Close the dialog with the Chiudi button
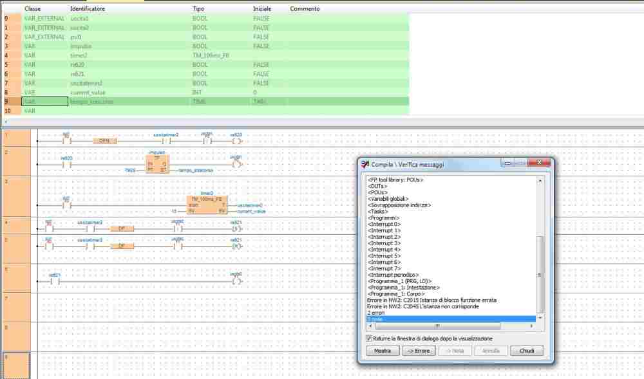Image resolution: width=644 pixels, height=379 pixels. [x=527, y=351]
